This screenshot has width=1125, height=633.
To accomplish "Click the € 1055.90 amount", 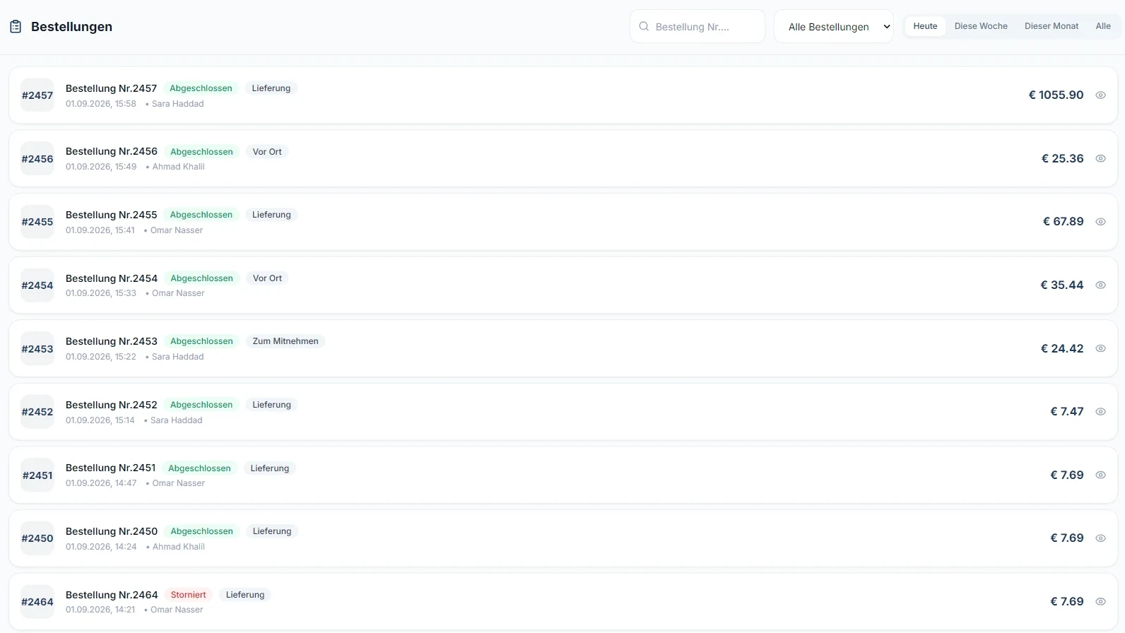I will pos(1056,95).
